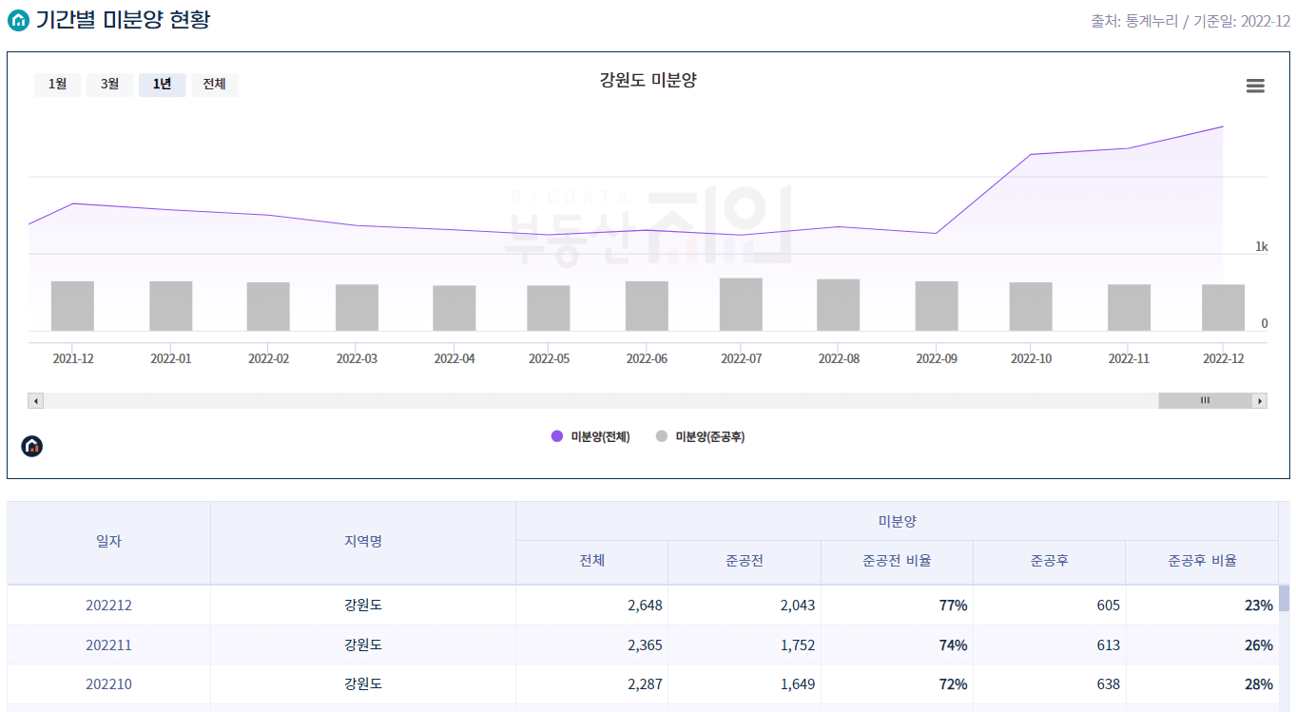Click the 2022-12 gray bar
This screenshot has width=1296, height=712.
(1223, 308)
